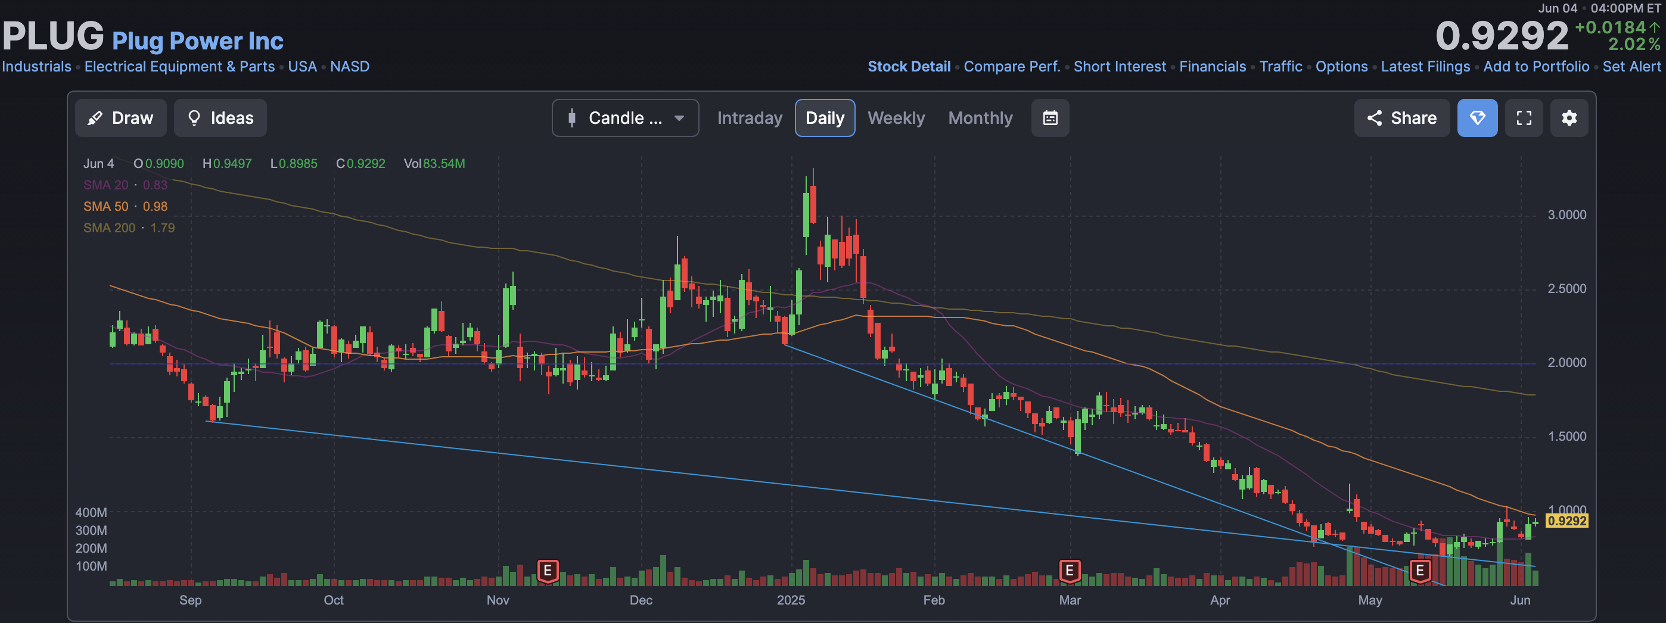The height and width of the screenshot is (623, 1666).
Task: Click the May earnings E marker
Action: [x=1419, y=571]
